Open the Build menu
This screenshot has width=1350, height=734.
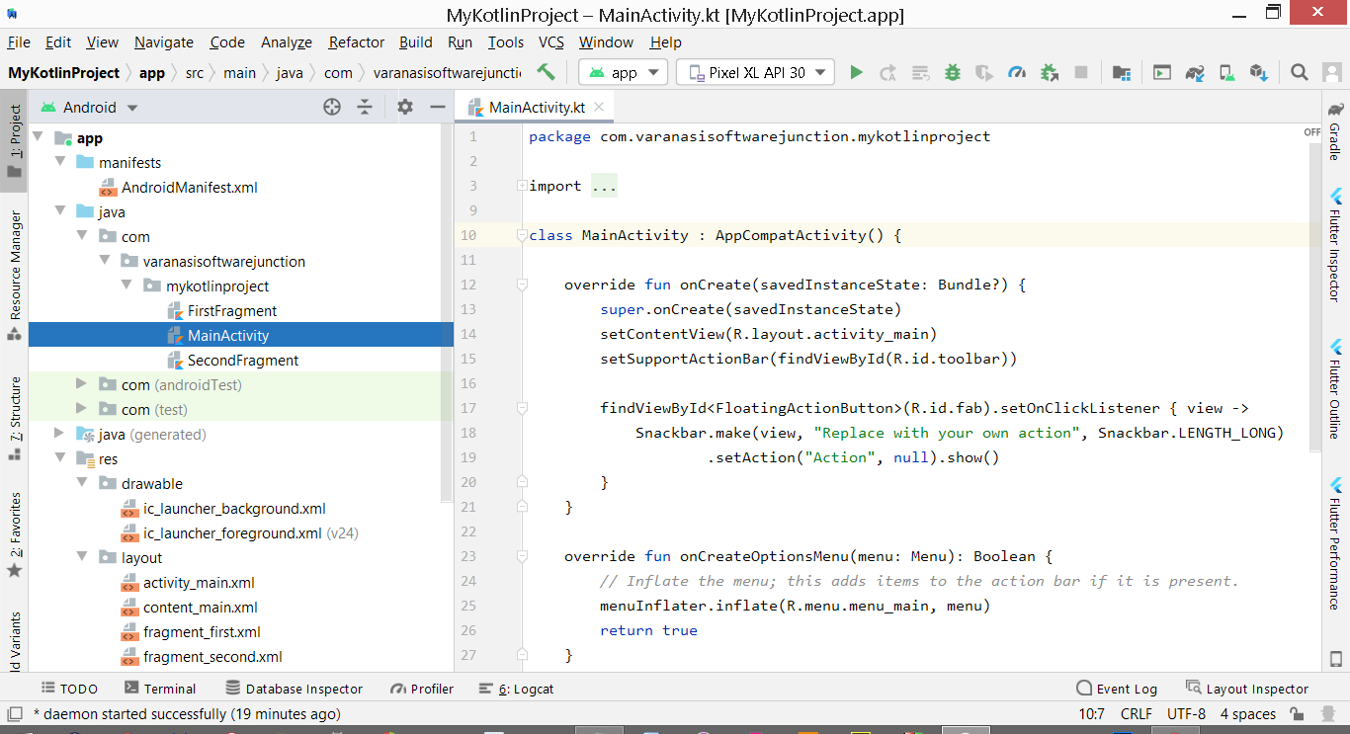pos(416,42)
